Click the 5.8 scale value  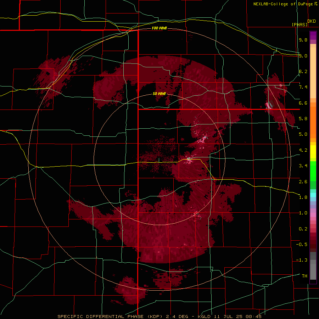click(303, 119)
